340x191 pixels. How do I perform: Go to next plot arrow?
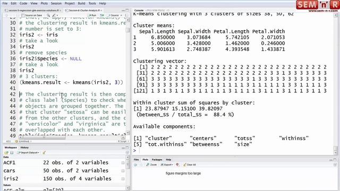pyautogui.click(x=141, y=165)
